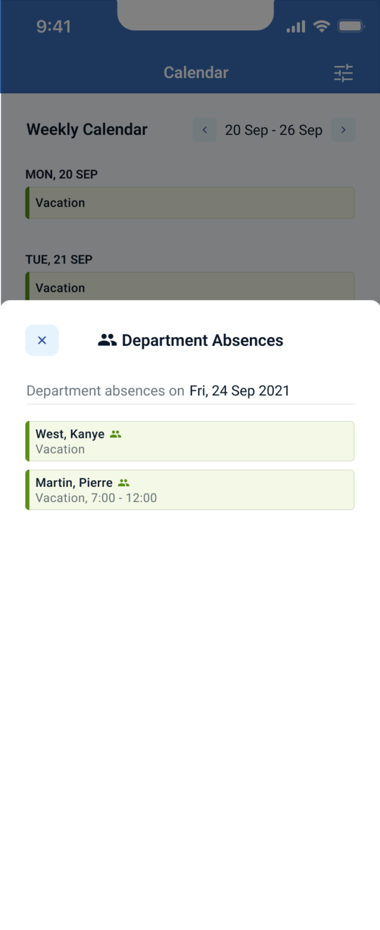Screen dimensions: 380x930
Task: Open the Vacation entry under MON, 20 SEP
Action: pos(190,203)
